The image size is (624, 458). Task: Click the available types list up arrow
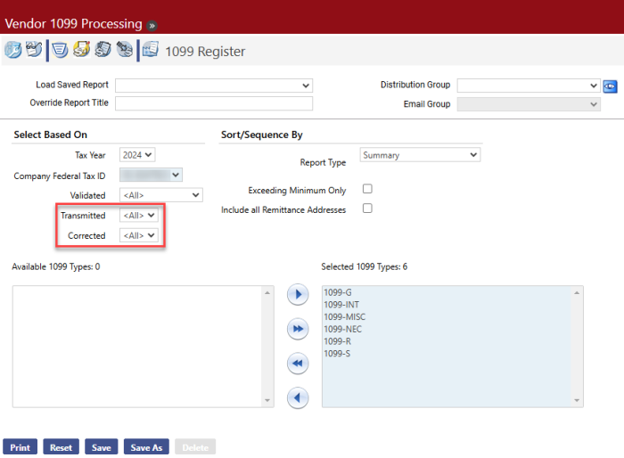[267, 293]
